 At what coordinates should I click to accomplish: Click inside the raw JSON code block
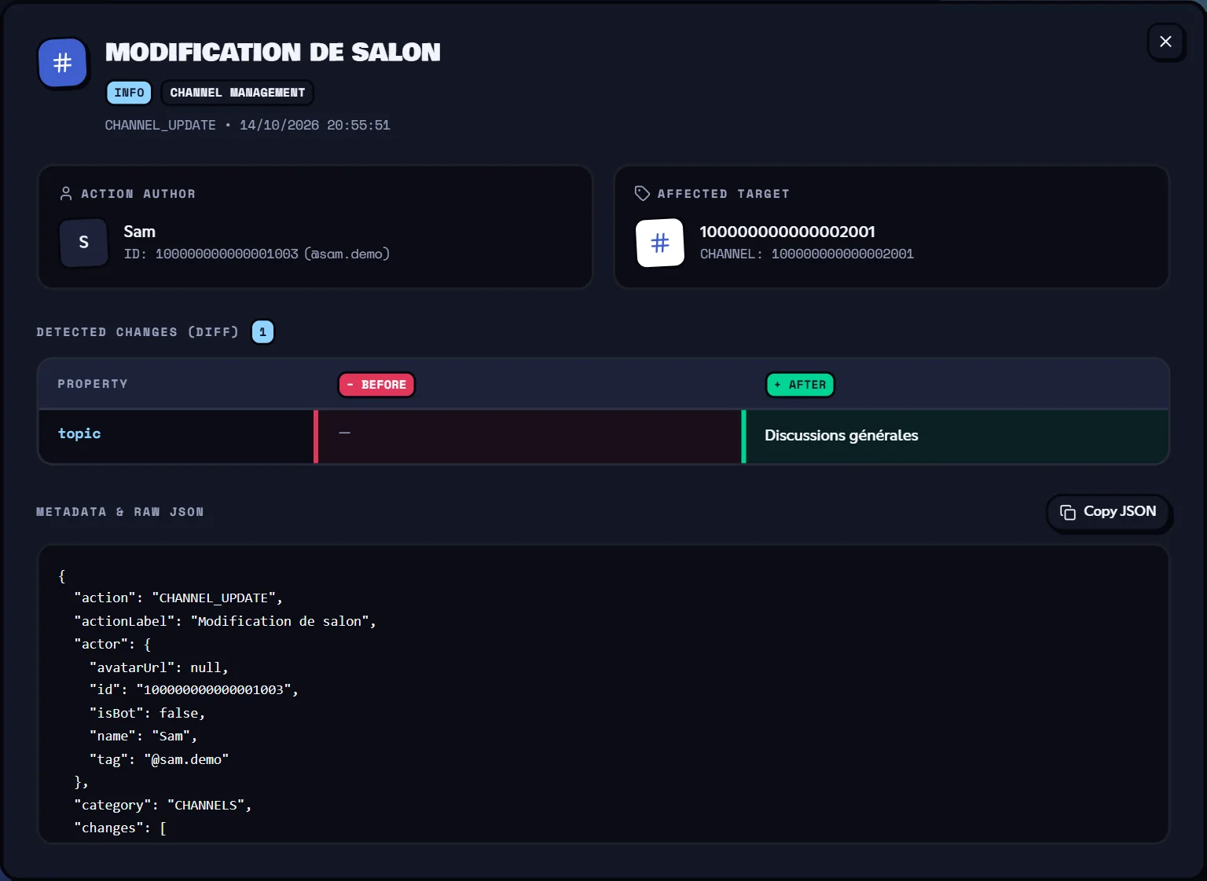pyautogui.click(x=603, y=694)
